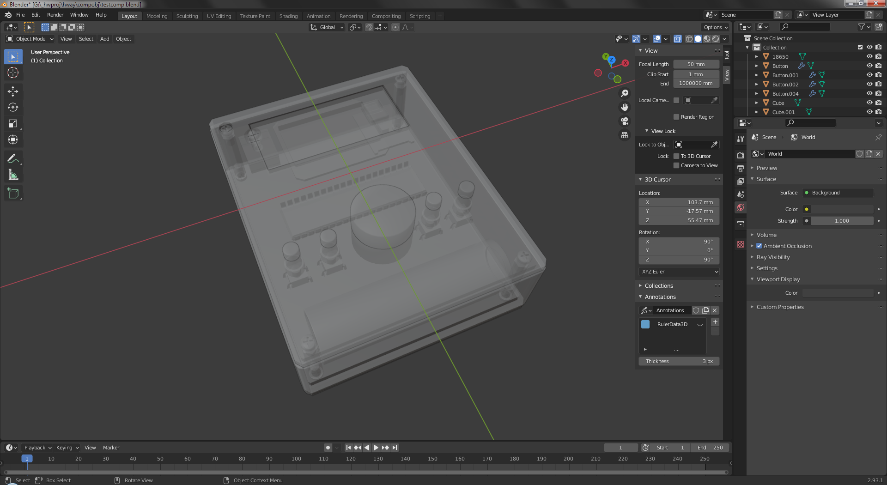
Task: Open the Render menu
Action: tap(55, 15)
